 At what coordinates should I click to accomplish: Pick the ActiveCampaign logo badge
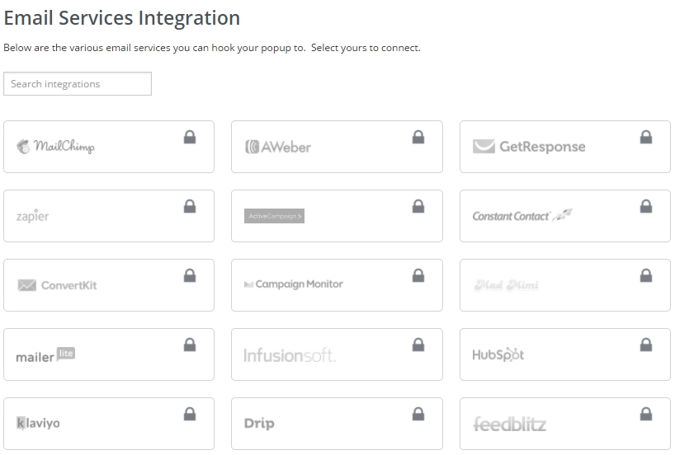[x=274, y=216]
